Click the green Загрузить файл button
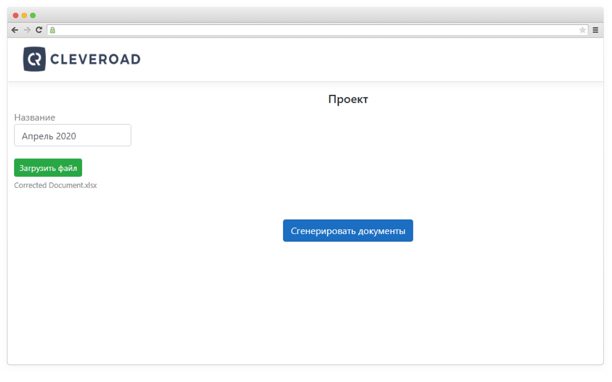The height and width of the screenshot is (382, 612). [x=48, y=168]
